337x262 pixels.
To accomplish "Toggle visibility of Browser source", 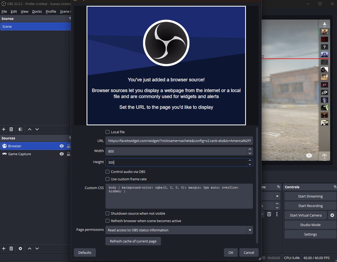I will pyautogui.click(x=62, y=146).
